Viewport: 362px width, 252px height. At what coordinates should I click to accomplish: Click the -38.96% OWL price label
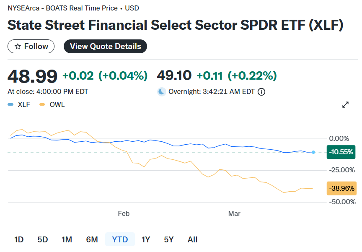[x=341, y=189]
